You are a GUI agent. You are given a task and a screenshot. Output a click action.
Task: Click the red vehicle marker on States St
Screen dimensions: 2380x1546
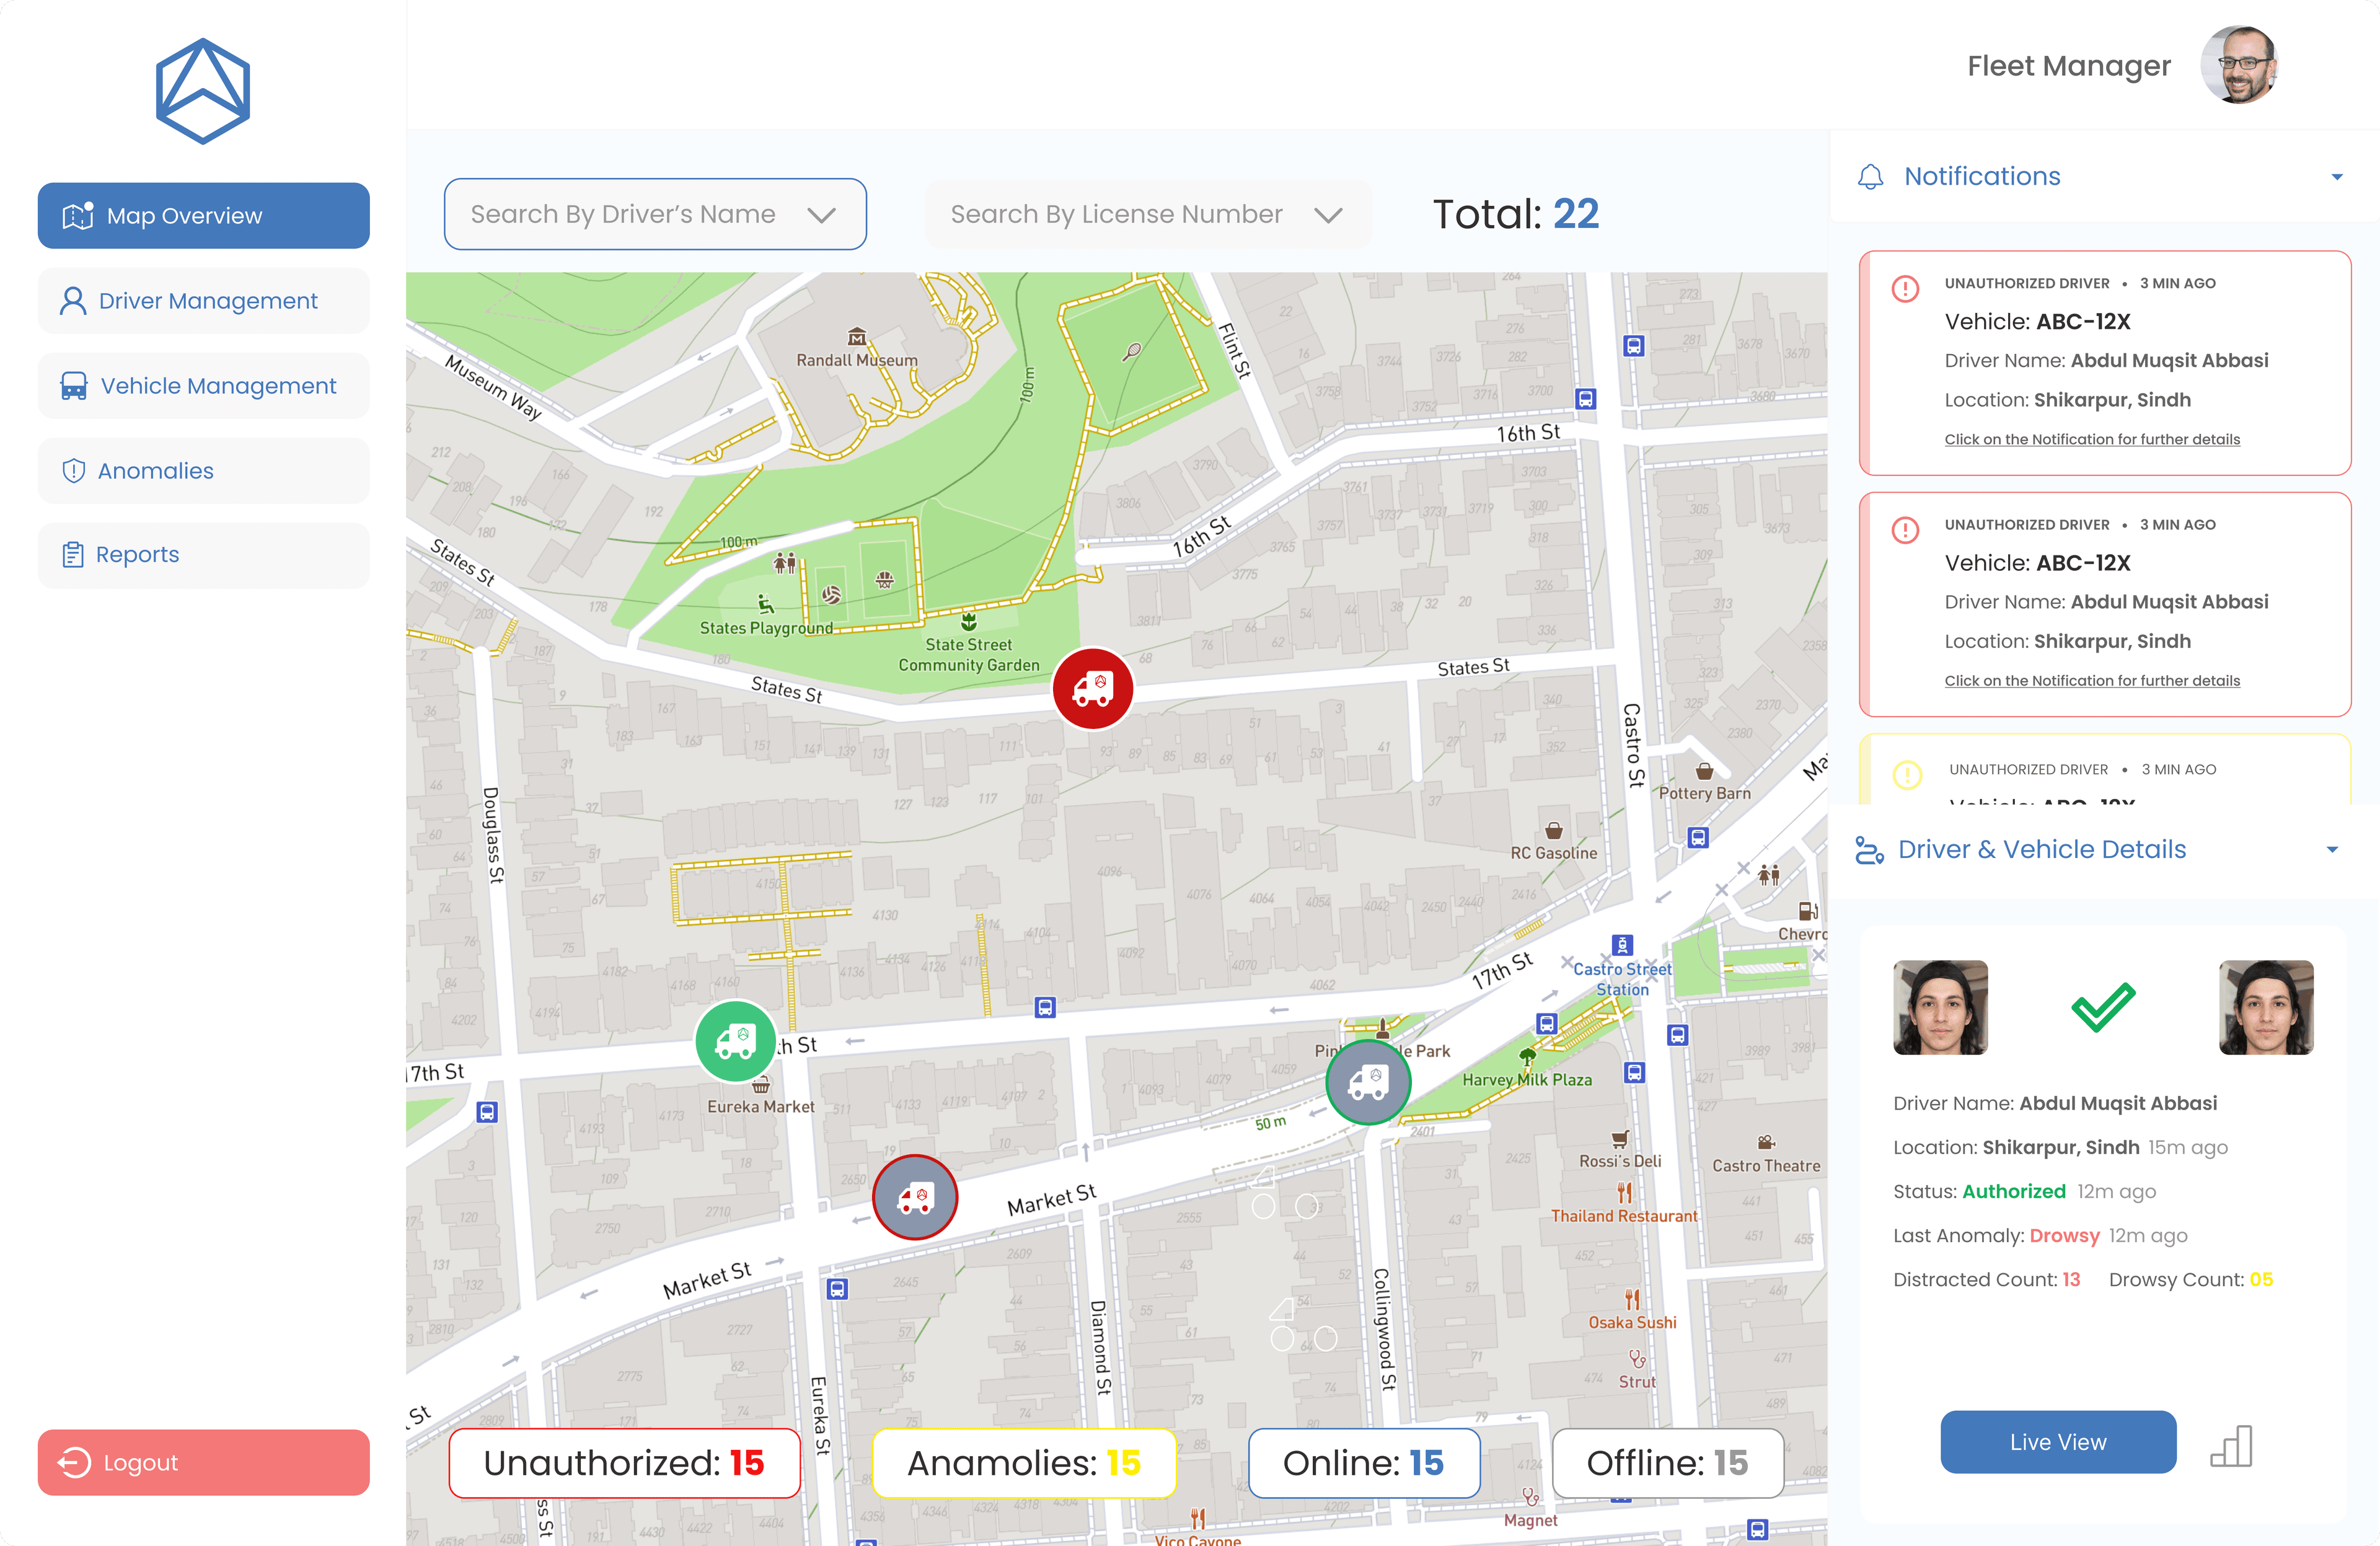1092,688
